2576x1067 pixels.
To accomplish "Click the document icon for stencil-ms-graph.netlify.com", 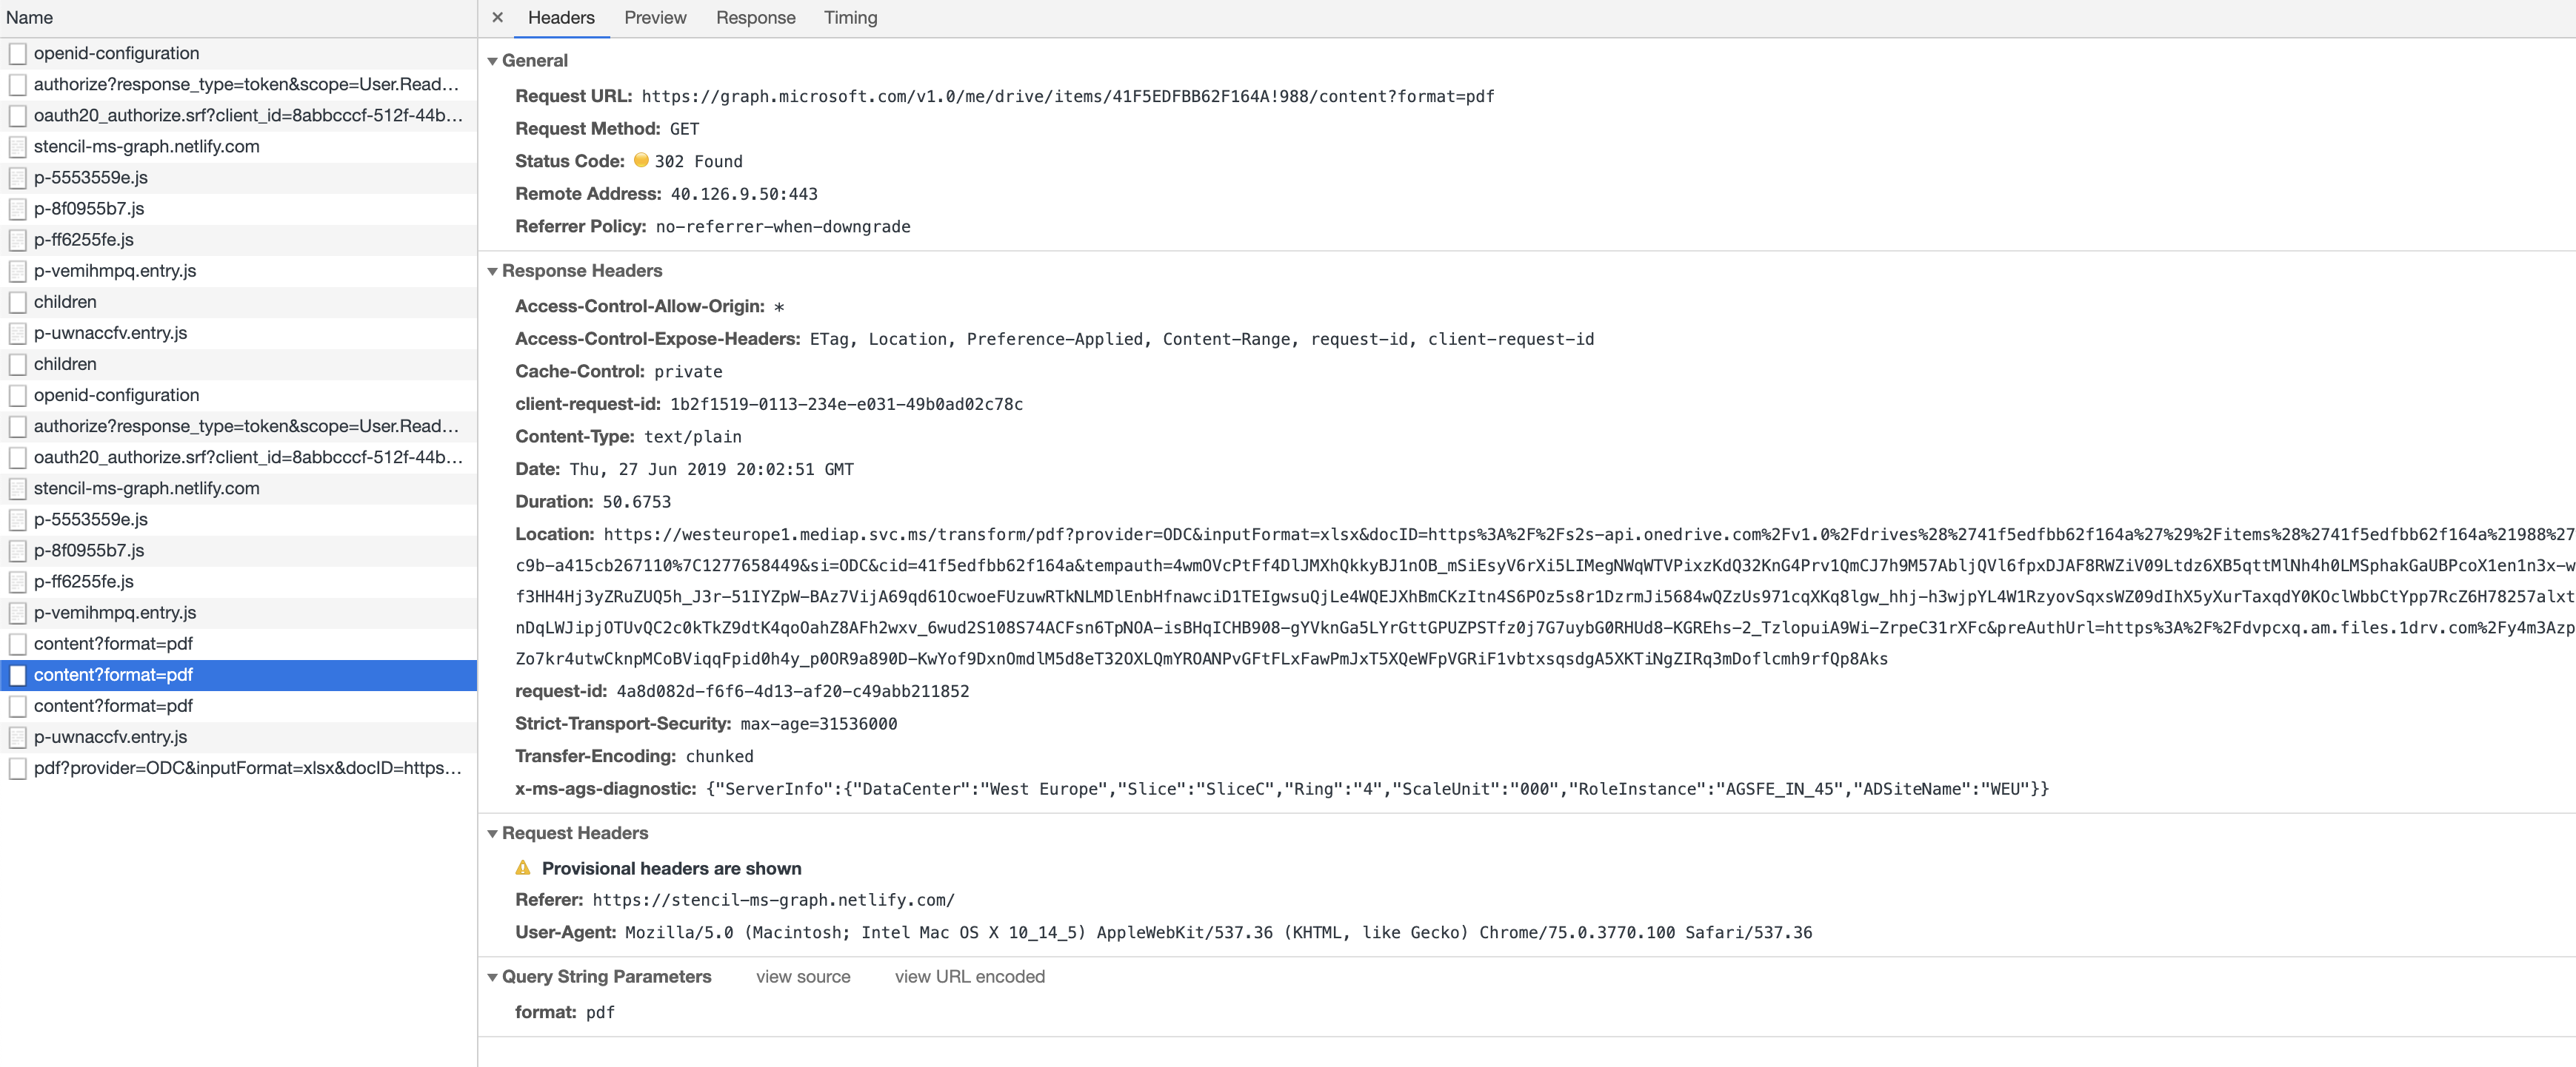I will (17, 146).
